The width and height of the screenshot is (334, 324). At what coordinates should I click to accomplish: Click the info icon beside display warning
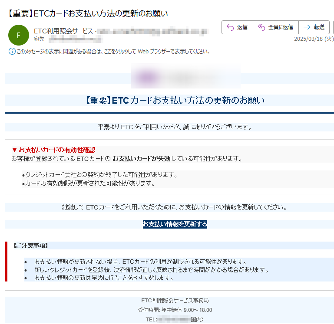point(12,51)
